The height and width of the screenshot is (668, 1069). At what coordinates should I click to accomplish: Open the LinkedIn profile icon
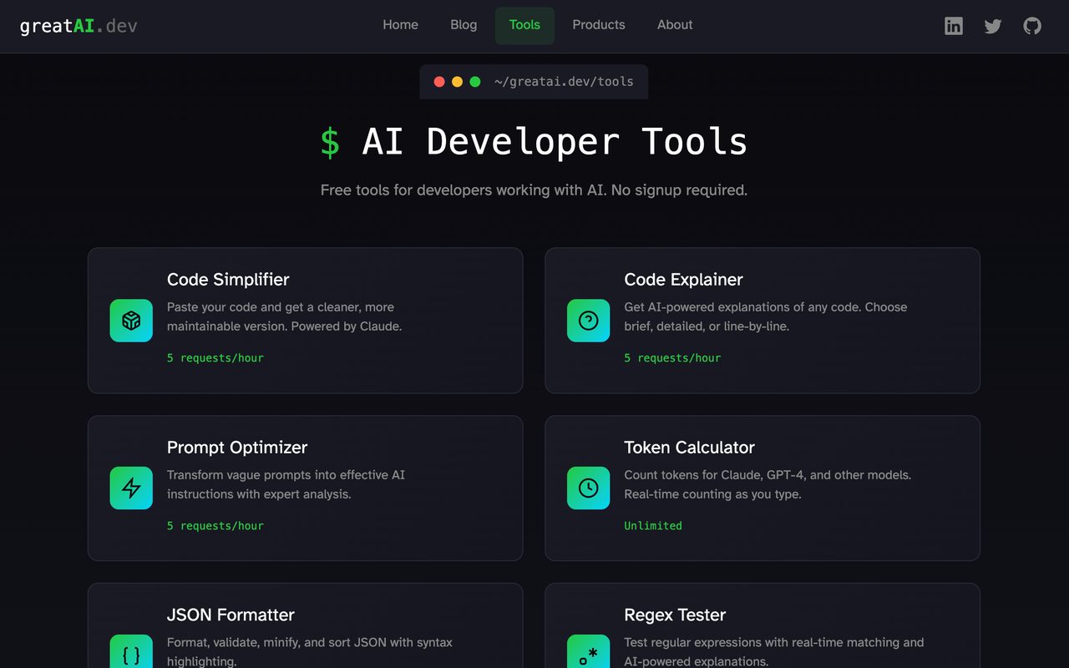953,26
